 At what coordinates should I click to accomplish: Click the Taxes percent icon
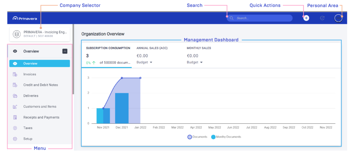point(15,128)
